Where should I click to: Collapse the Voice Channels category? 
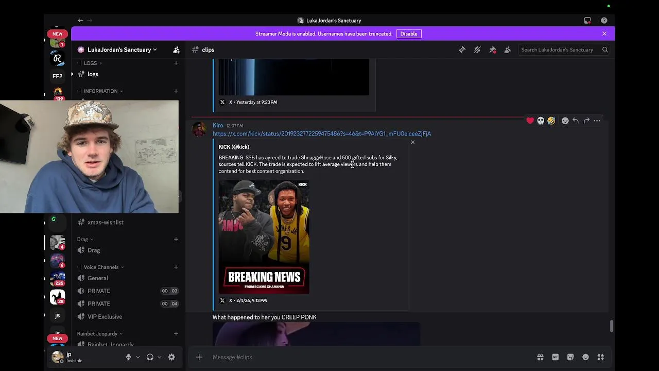103,267
